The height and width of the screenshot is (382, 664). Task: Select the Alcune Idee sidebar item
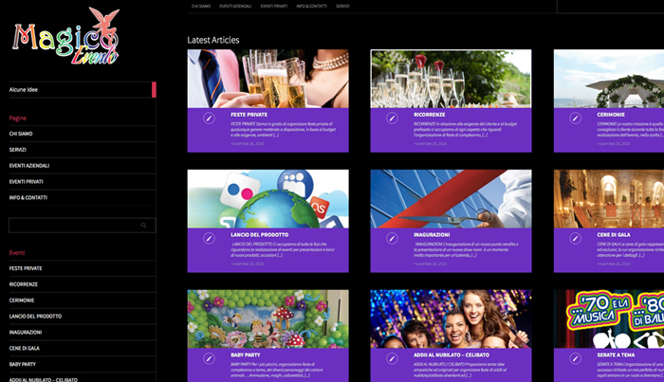coord(83,90)
